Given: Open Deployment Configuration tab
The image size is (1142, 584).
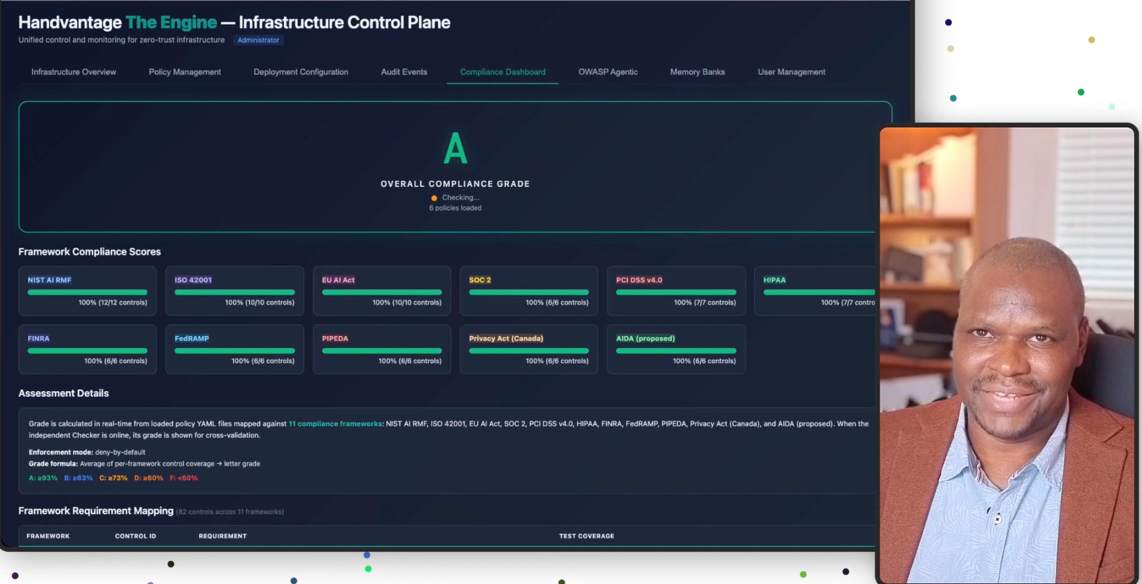Looking at the screenshot, I should click(x=301, y=72).
